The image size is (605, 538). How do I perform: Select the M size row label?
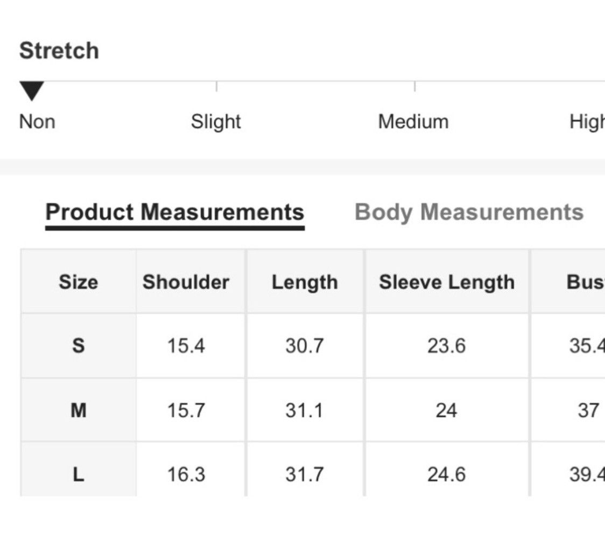(79, 410)
